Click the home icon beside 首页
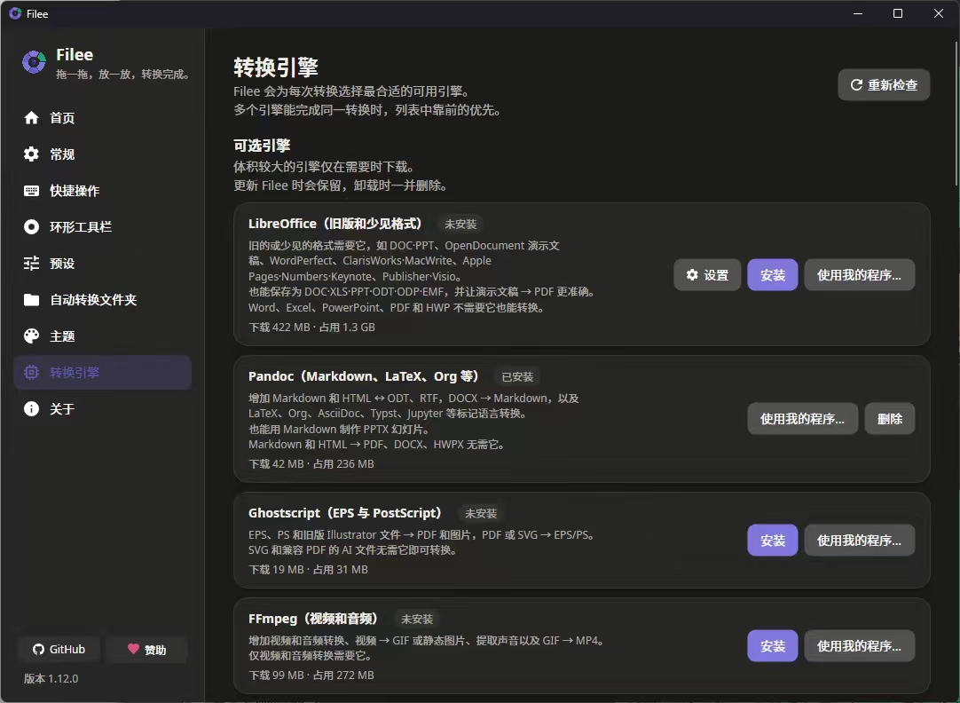 31,117
